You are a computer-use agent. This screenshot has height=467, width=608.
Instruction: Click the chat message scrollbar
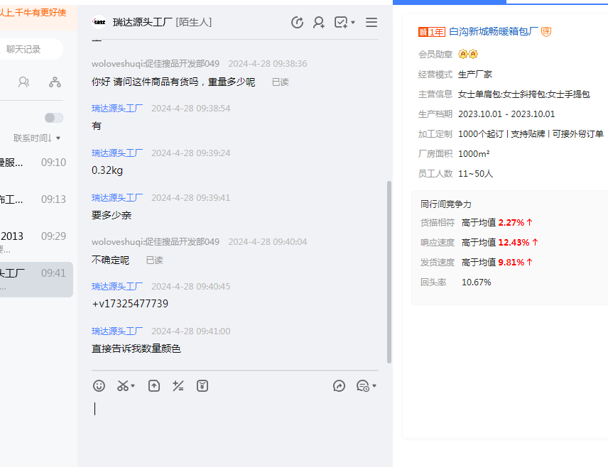tap(389, 270)
